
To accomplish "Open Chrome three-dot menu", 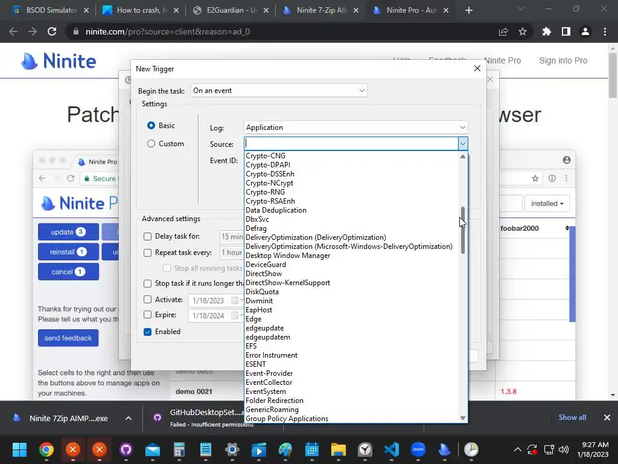I will point(605,31).
